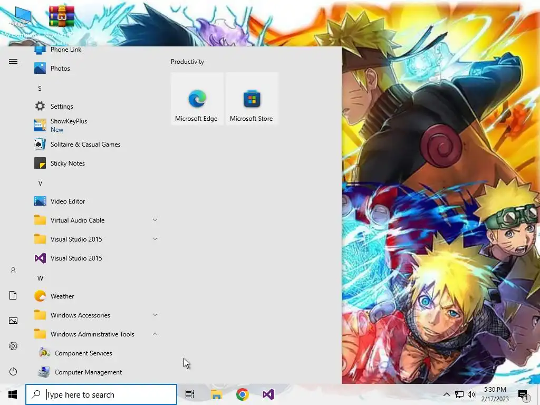Click the Productivity group heading
The height and width of the screenshot is (405, 540).
click(x=187, y=62)
